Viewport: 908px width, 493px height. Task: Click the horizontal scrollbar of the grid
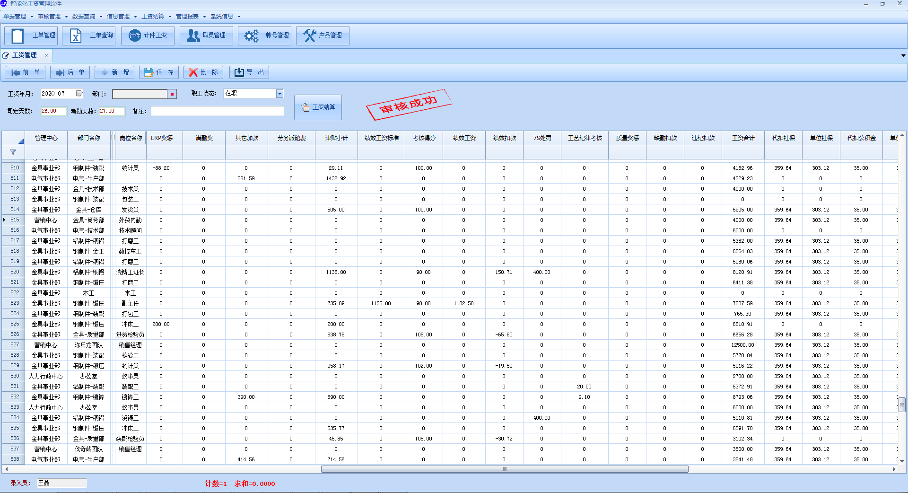504,469
